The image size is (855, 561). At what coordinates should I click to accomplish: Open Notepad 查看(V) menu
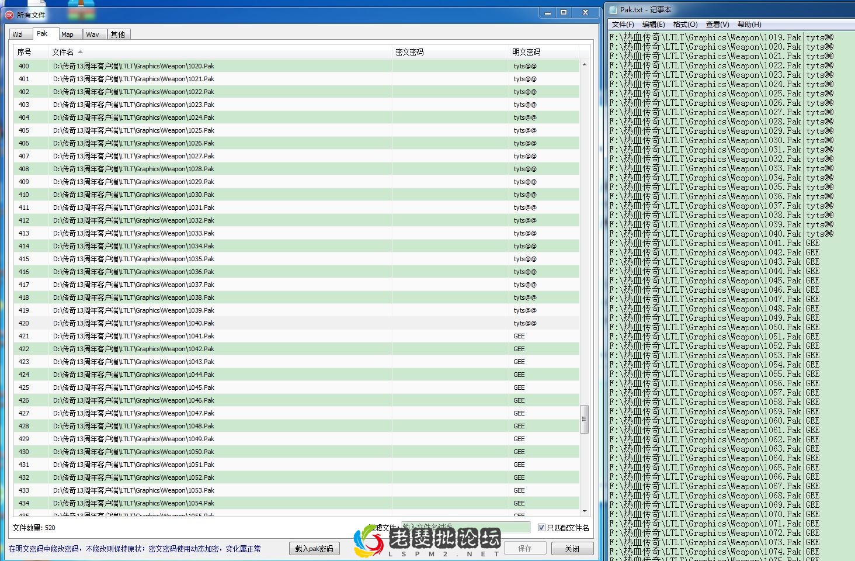click(x=717, y=25)
